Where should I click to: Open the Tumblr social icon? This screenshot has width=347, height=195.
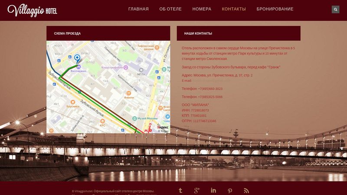(x=180, y=190)
